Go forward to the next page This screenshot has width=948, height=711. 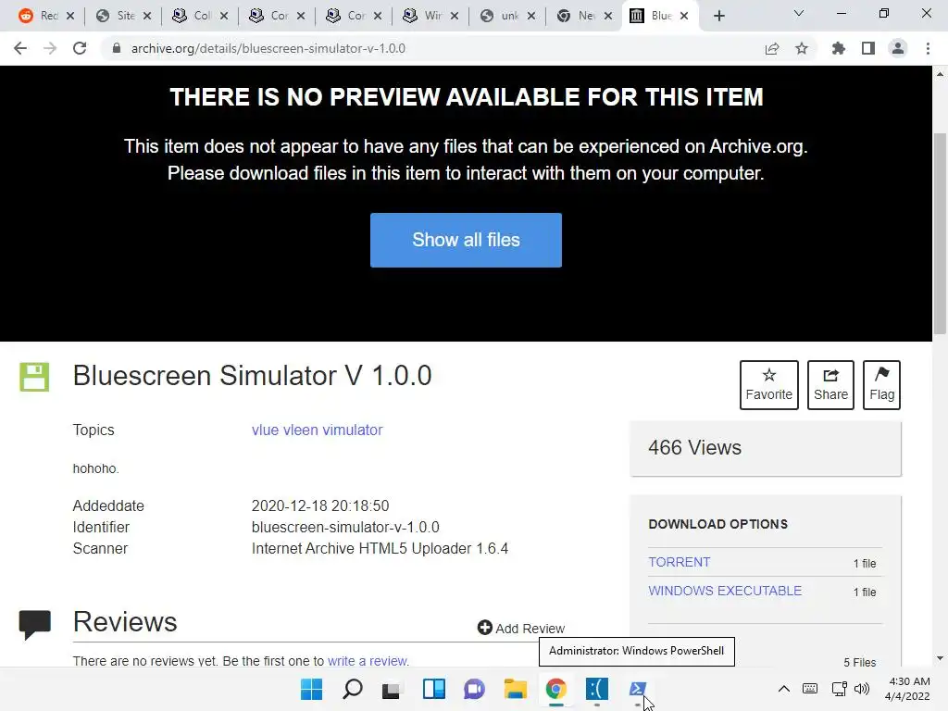(x=50, y=48)
